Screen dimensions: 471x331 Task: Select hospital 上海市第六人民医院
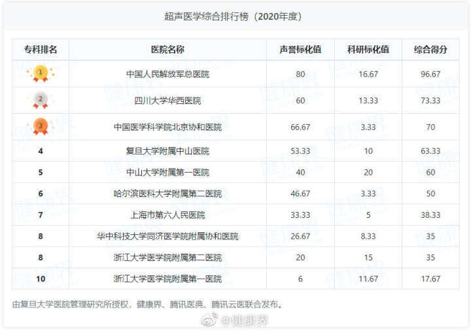click(x=167, y=215)
